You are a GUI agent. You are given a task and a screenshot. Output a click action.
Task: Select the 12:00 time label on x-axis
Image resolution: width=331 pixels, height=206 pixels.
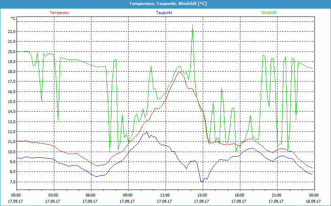tap(165, 195)
